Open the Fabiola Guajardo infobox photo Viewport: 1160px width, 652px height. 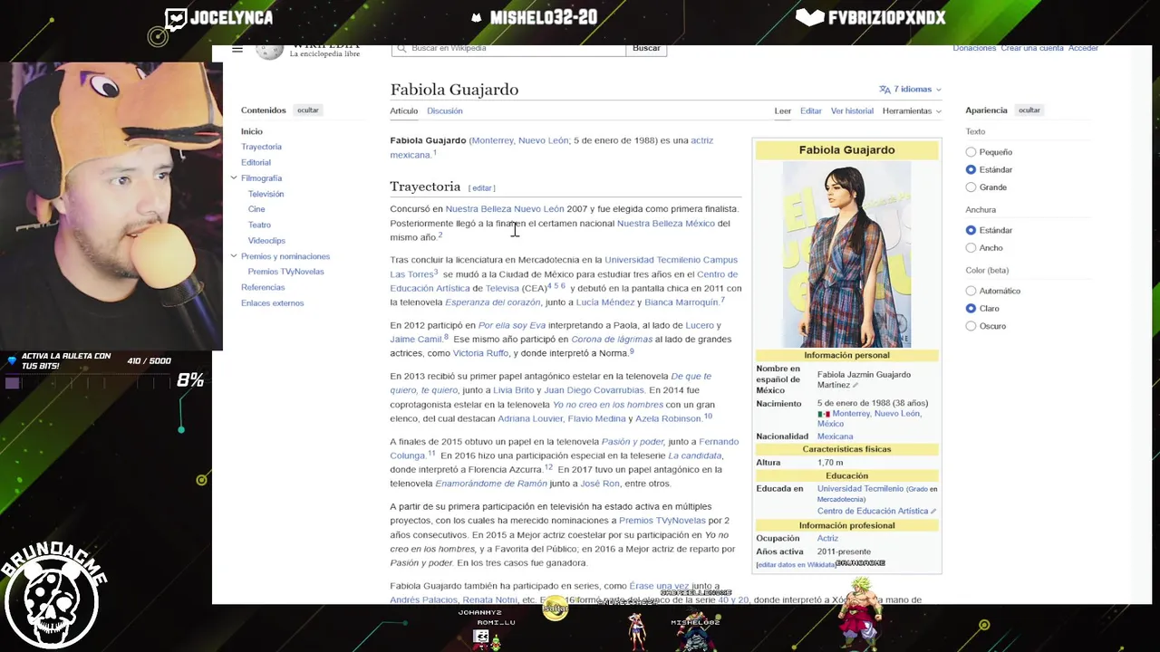click(x=846, y=254)
